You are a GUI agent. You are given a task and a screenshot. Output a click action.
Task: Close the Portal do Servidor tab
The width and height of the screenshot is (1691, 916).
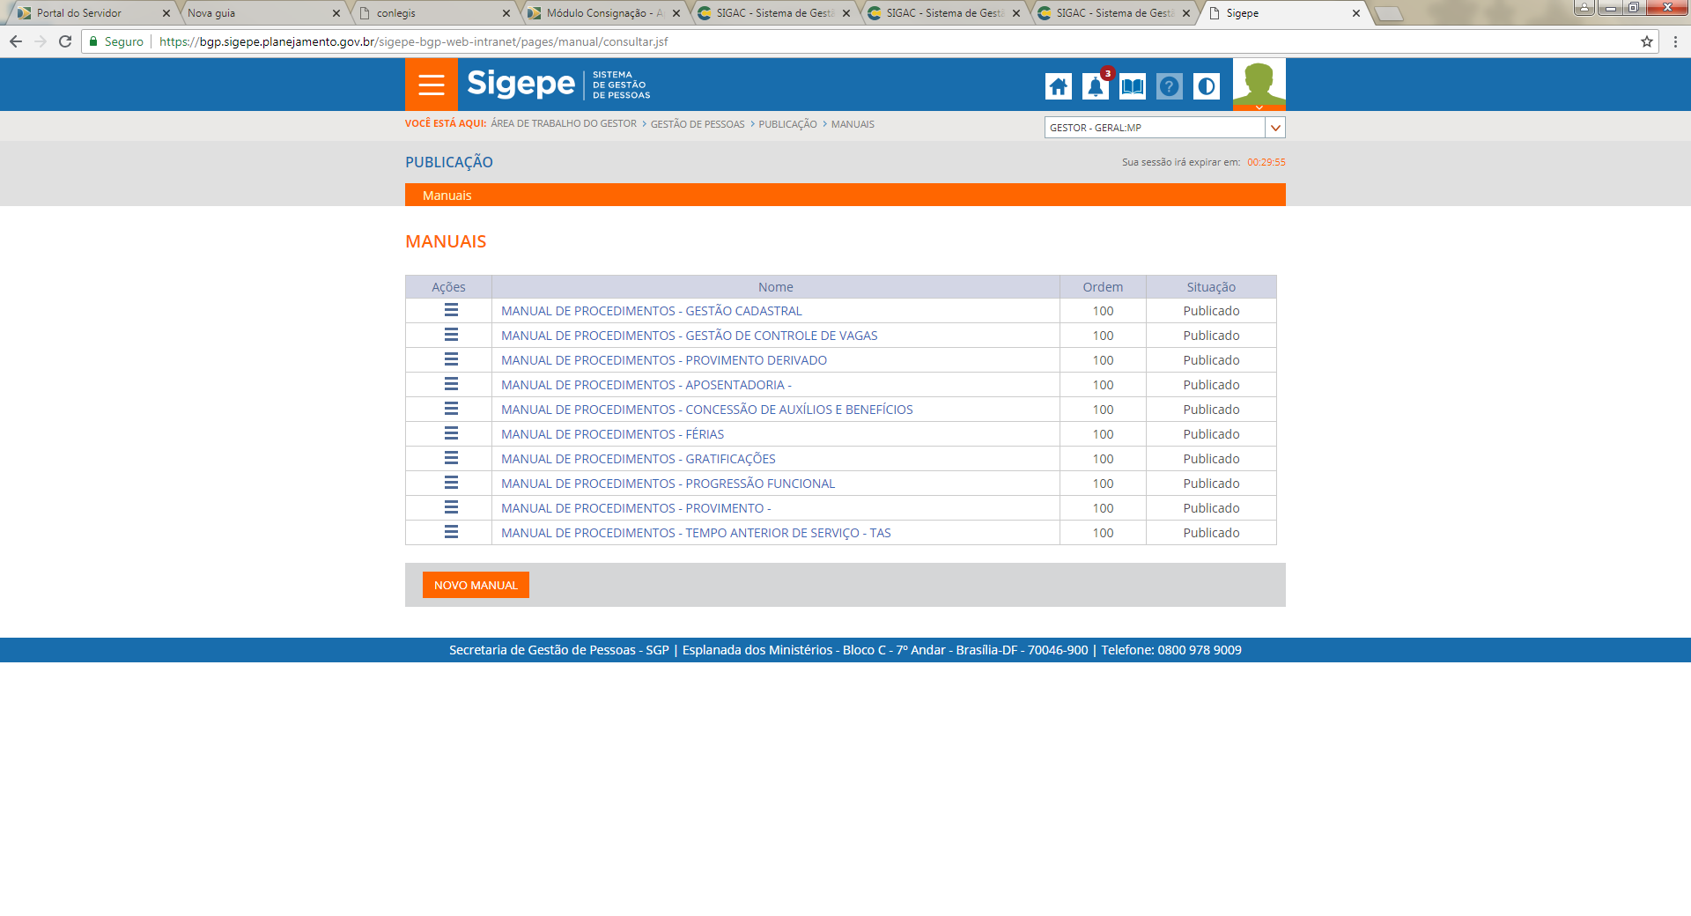coord(166,13)
